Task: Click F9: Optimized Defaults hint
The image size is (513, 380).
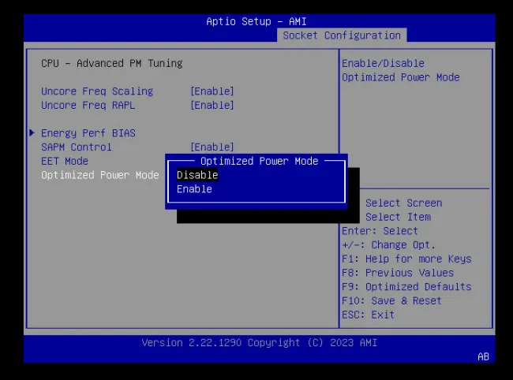Action: tap(406, 287)
